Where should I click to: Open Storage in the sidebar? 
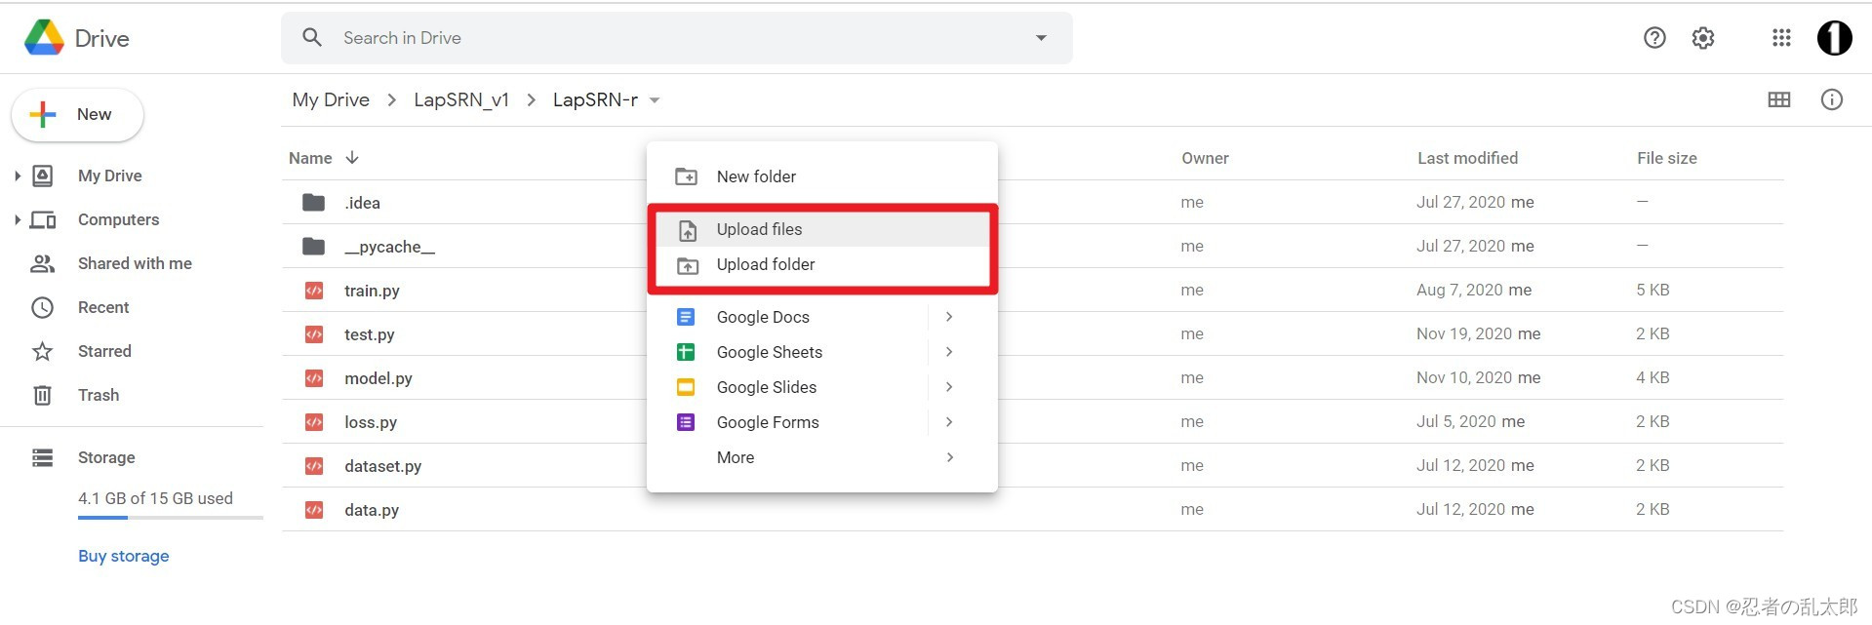106,457
